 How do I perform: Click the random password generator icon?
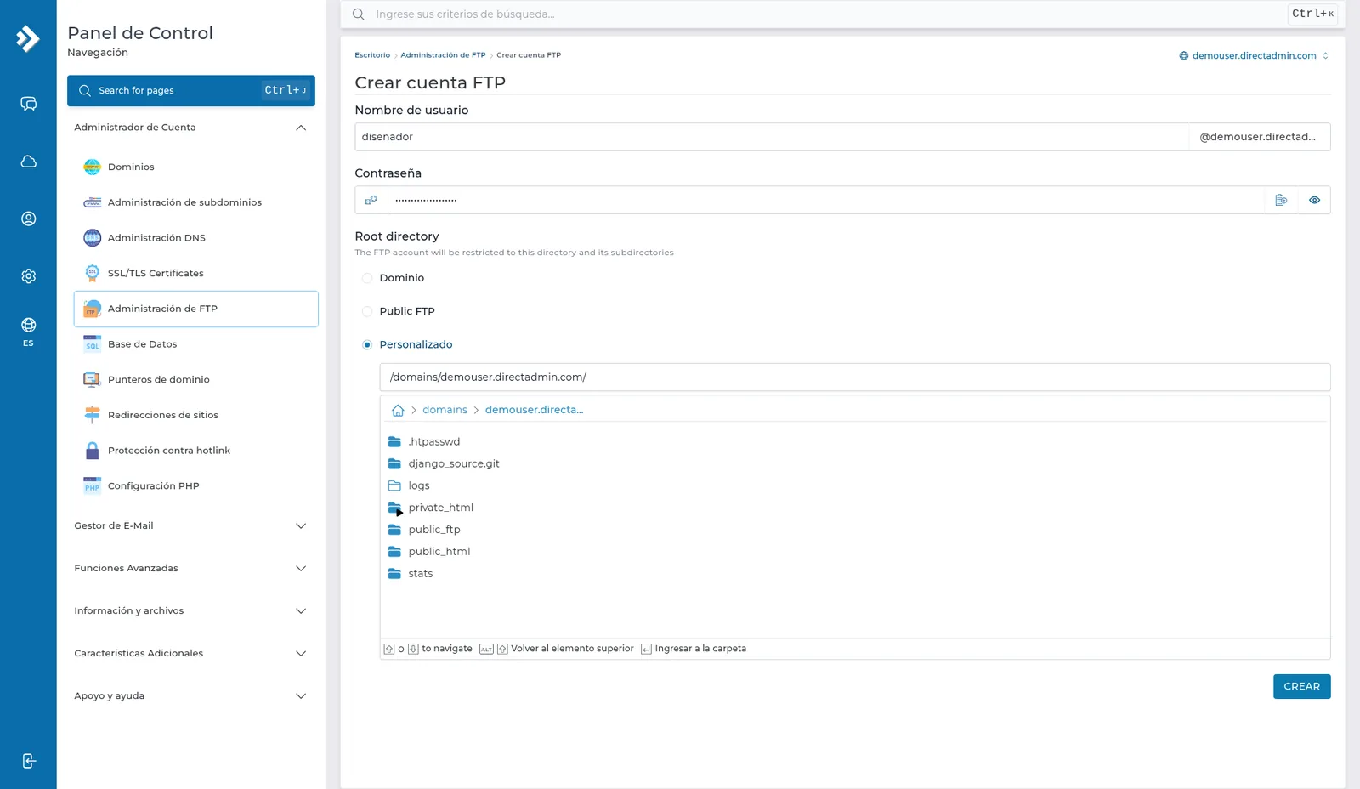click(371, 201)
